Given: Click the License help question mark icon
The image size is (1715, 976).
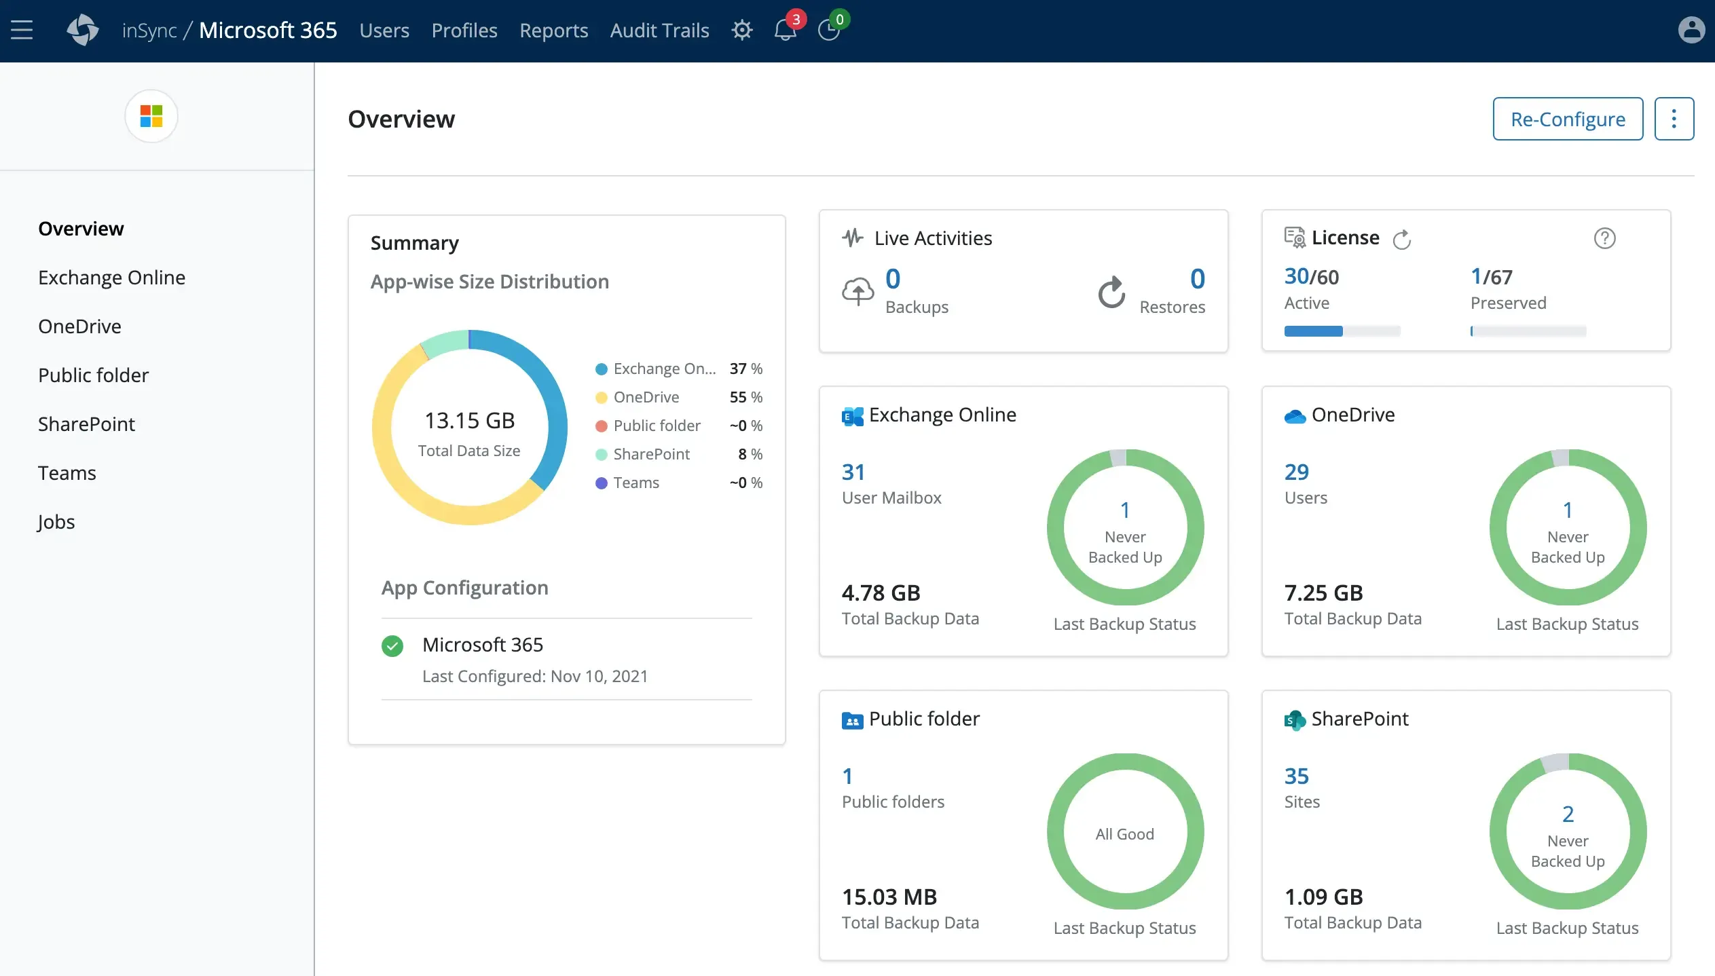Looking at the screenshot, I should 1604,238.
